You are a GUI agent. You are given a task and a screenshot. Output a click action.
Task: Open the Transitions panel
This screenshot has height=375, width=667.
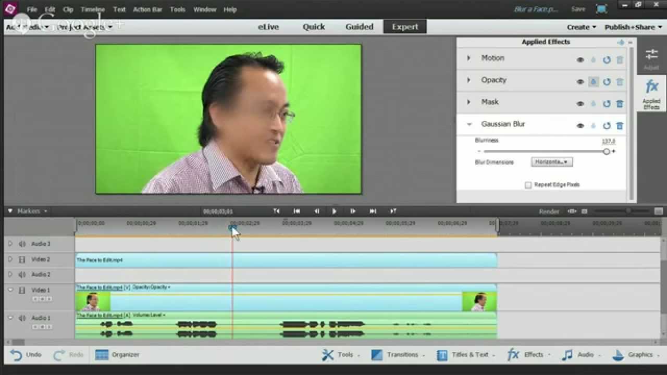[398, 355]
